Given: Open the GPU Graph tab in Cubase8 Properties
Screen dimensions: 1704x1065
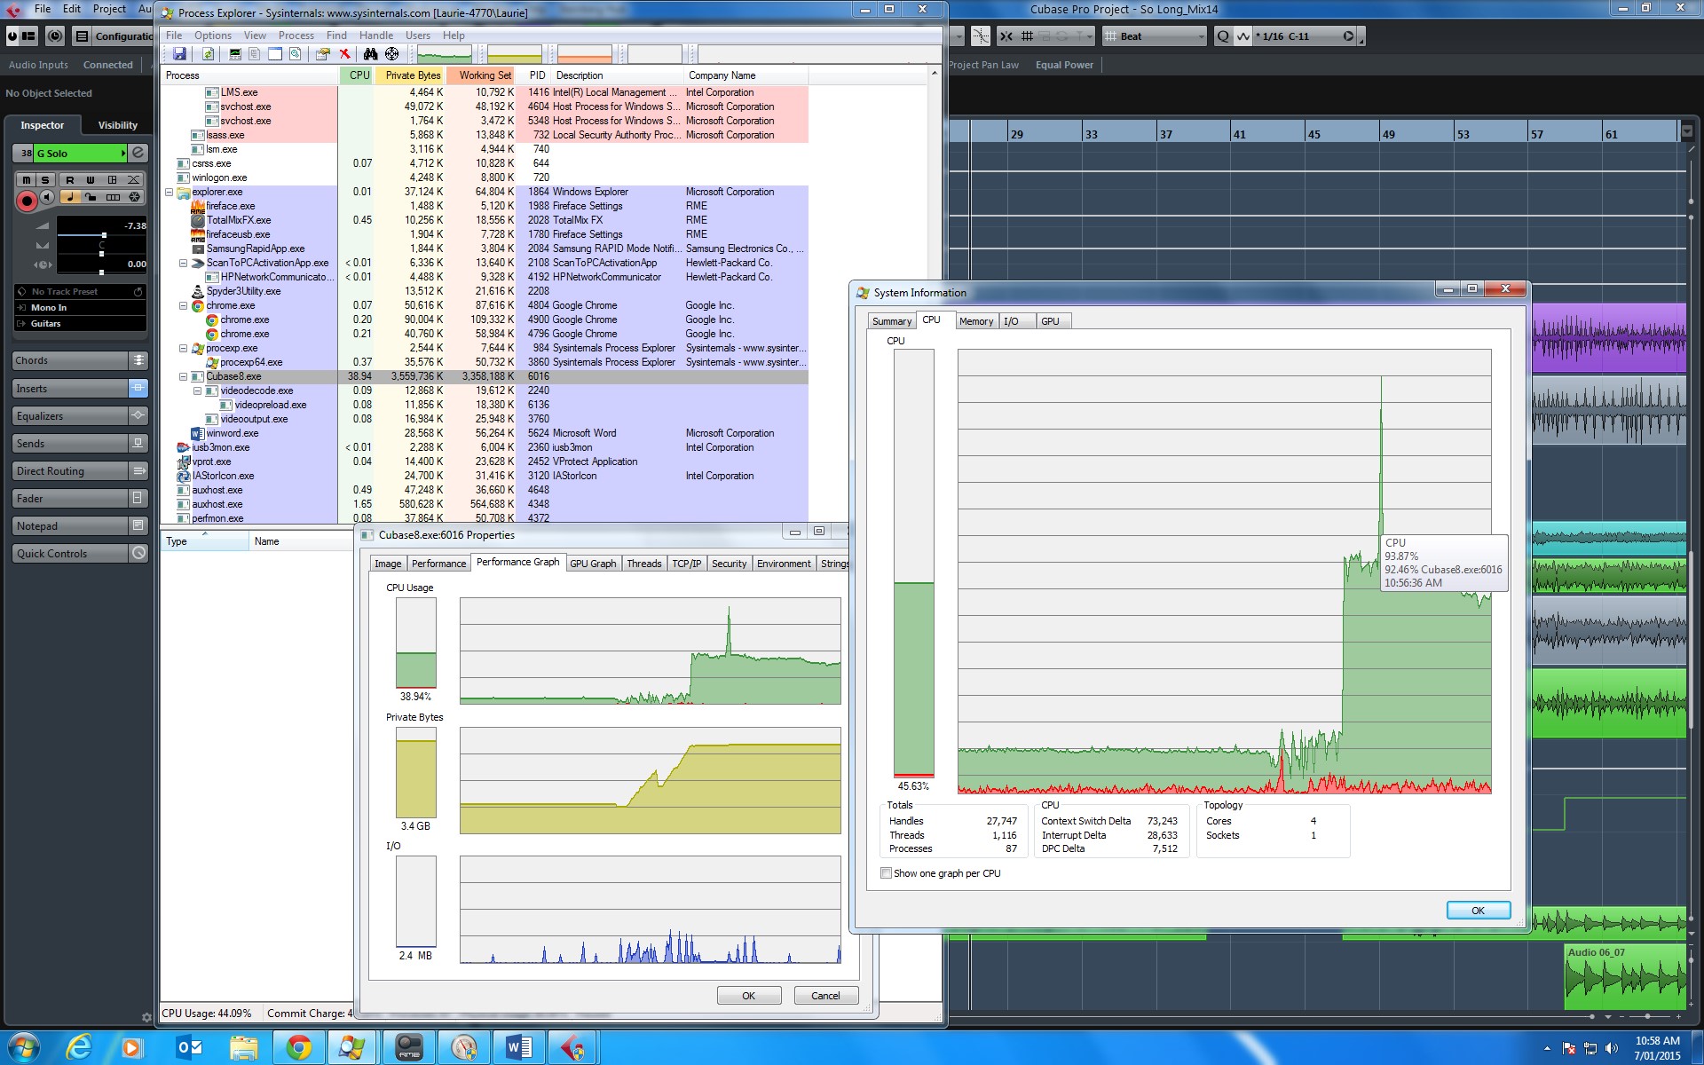Looking at the screenshot, I should [x=593, y=564].
